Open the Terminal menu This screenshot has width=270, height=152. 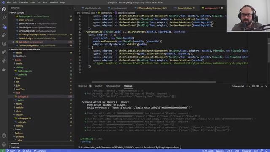coord(54,3)
